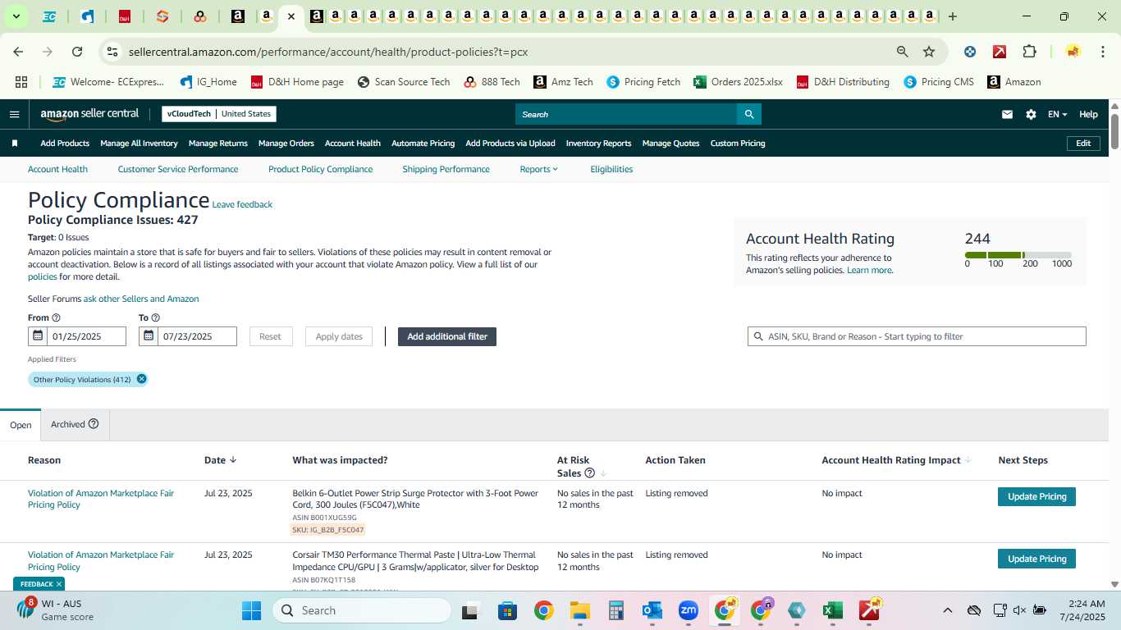
Task: Click Update Pricing for Corsair TM30 Thermal Paste
Action: click(x=1036, y=559)
